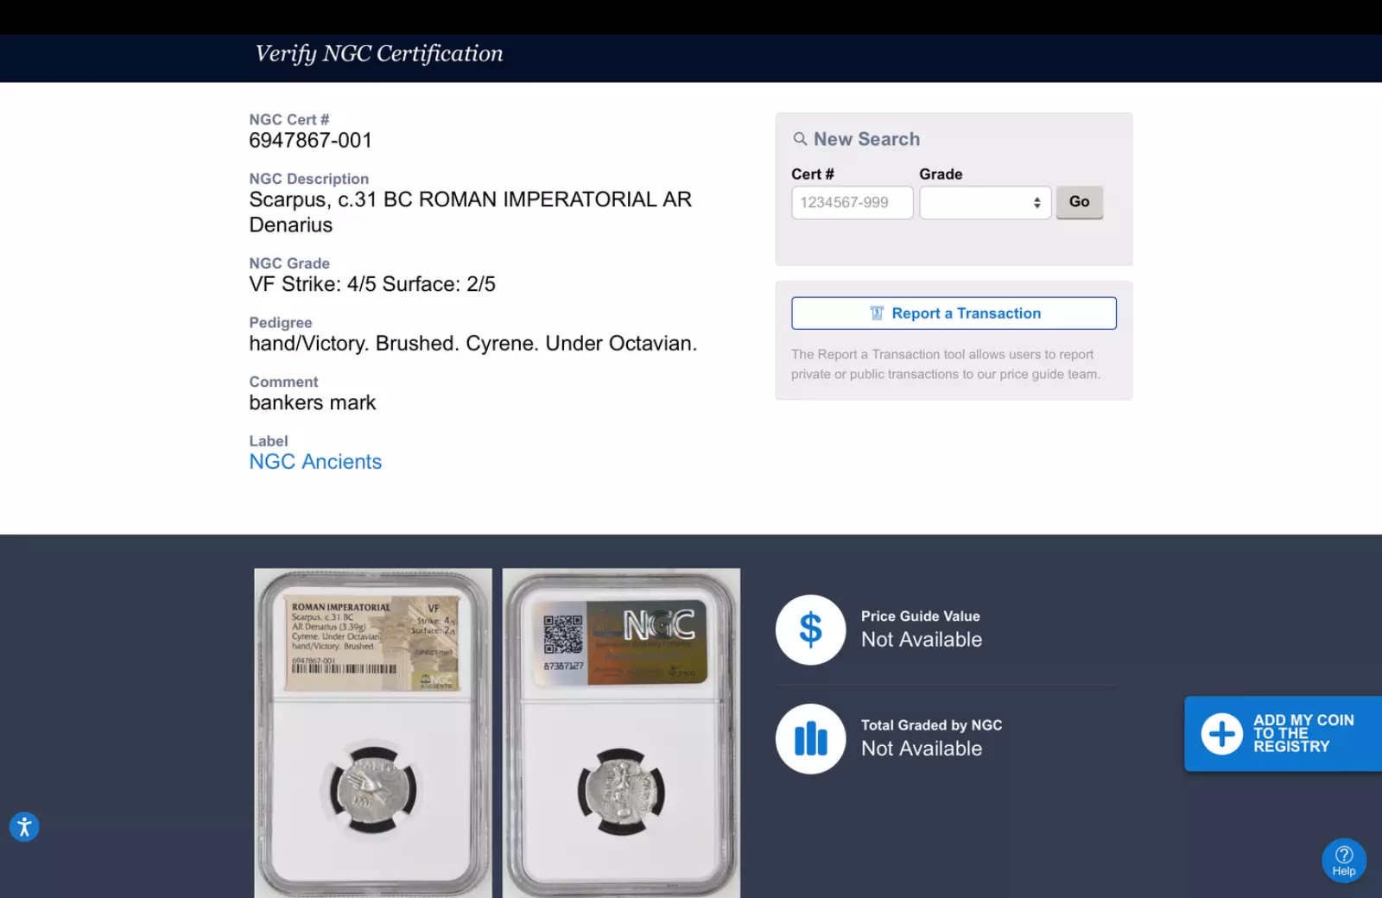
Task: Open the Help chat bubble
Action: click(x=1343, y=860)
